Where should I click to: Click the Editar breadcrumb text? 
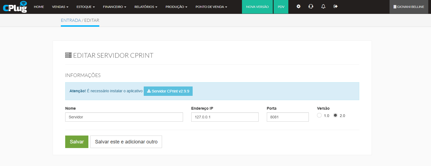tap(92, 20)
